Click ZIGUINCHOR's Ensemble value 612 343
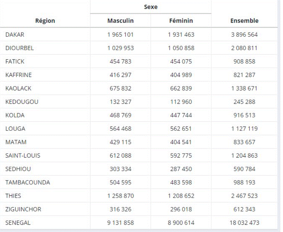Image resolution: width=283 pixels, height=232 pixels. point(244,209)
